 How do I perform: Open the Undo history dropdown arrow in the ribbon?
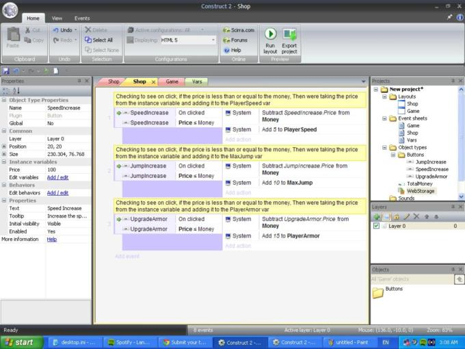76,30
